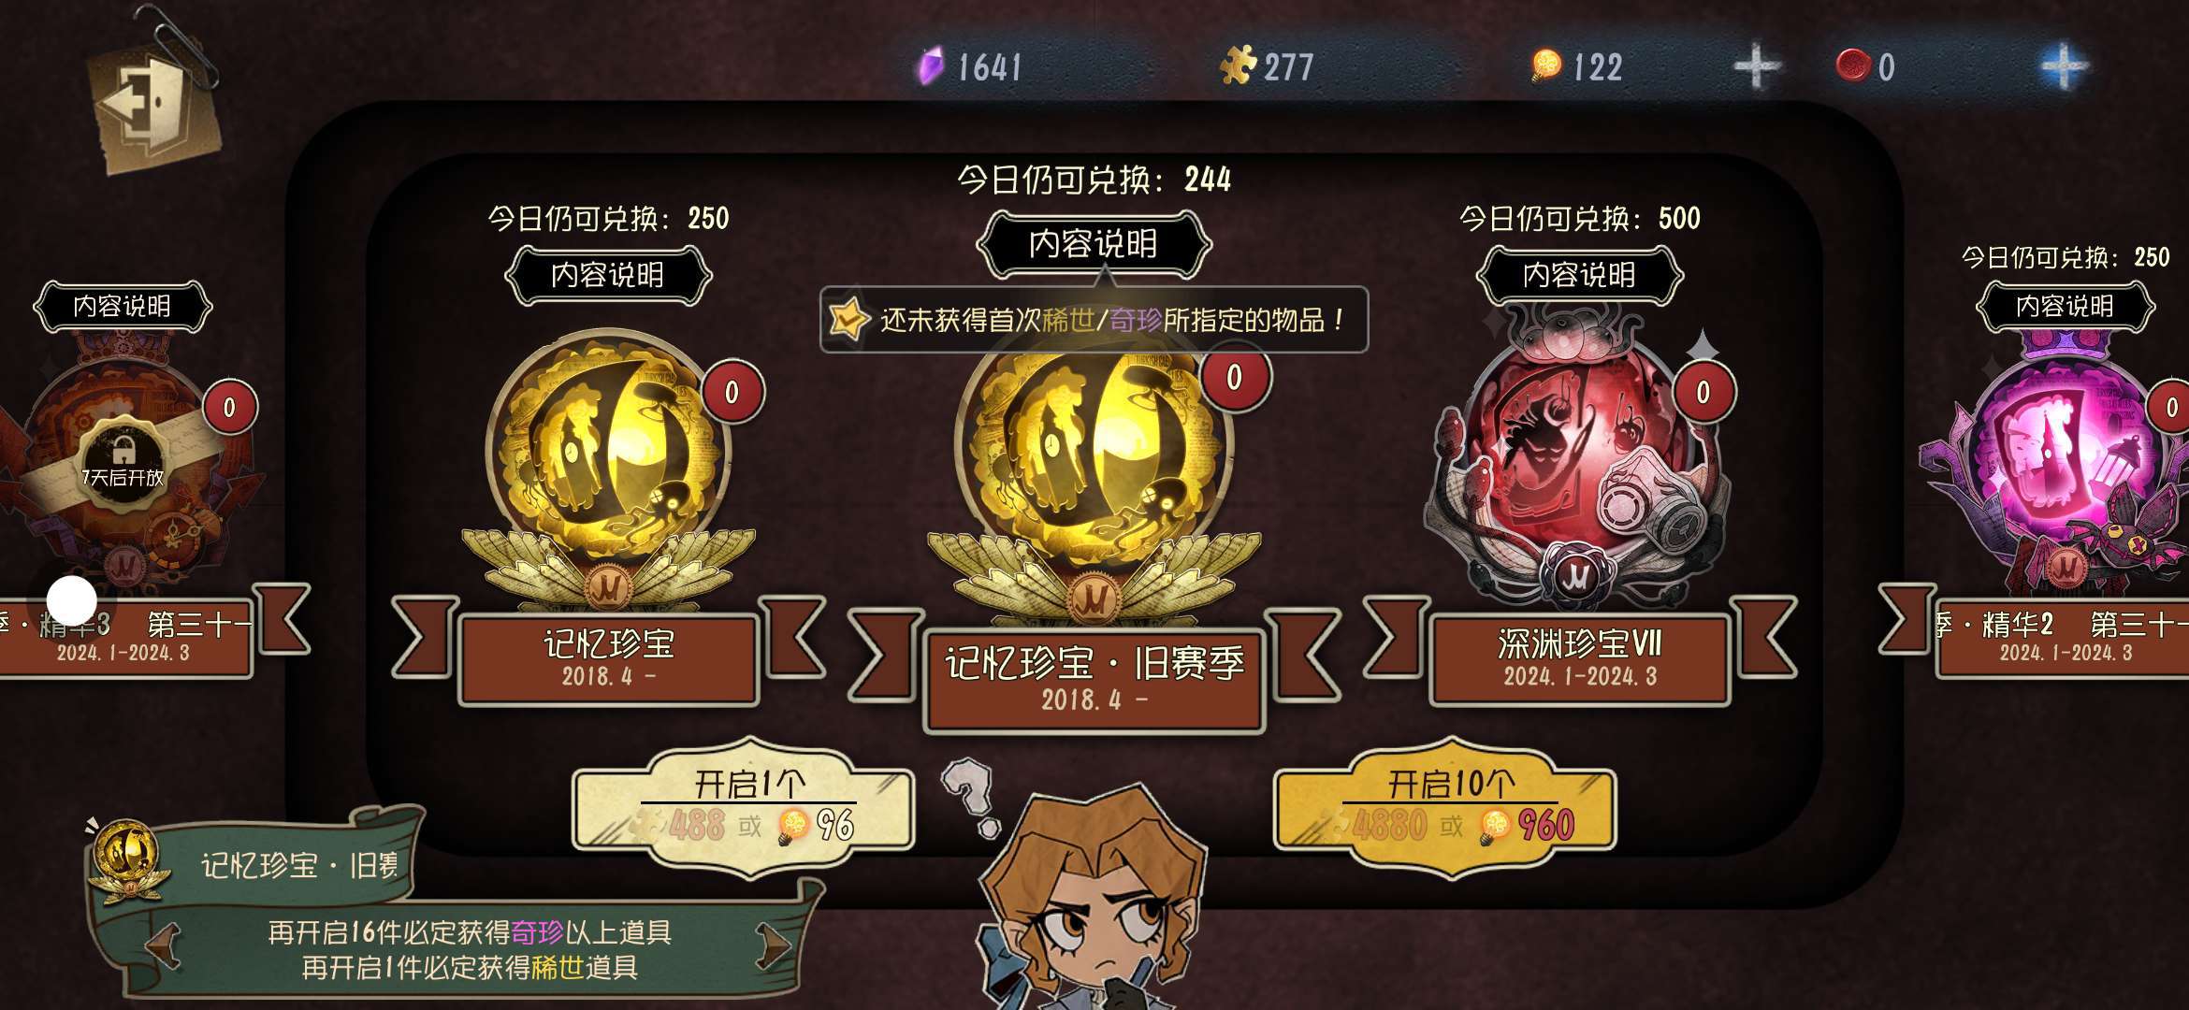
Task: Tap the purple fragment currency icon
Action: point(931,66)
